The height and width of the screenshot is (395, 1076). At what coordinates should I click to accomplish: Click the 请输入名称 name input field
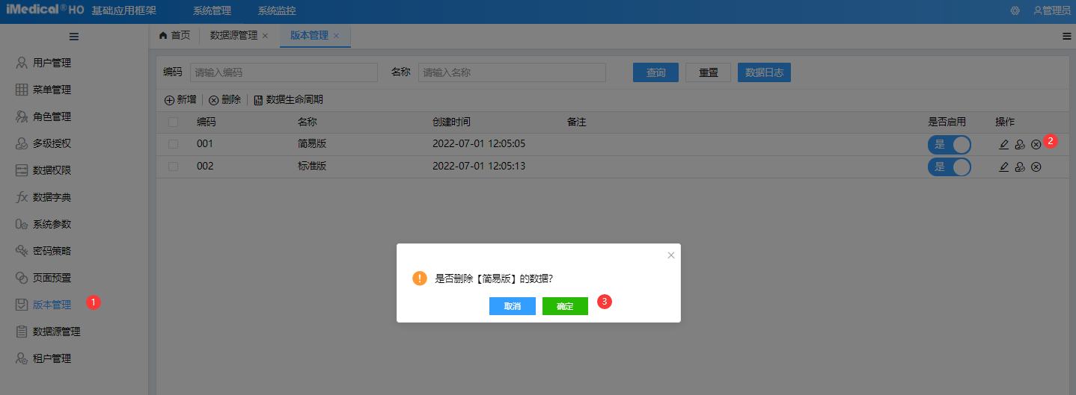click(x=512, y=72)
